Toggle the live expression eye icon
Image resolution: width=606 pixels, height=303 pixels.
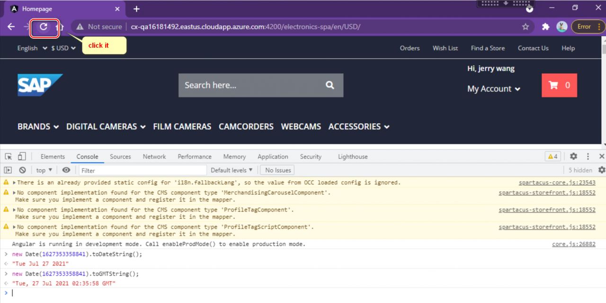pyautogui.click(x=66, y=170)
